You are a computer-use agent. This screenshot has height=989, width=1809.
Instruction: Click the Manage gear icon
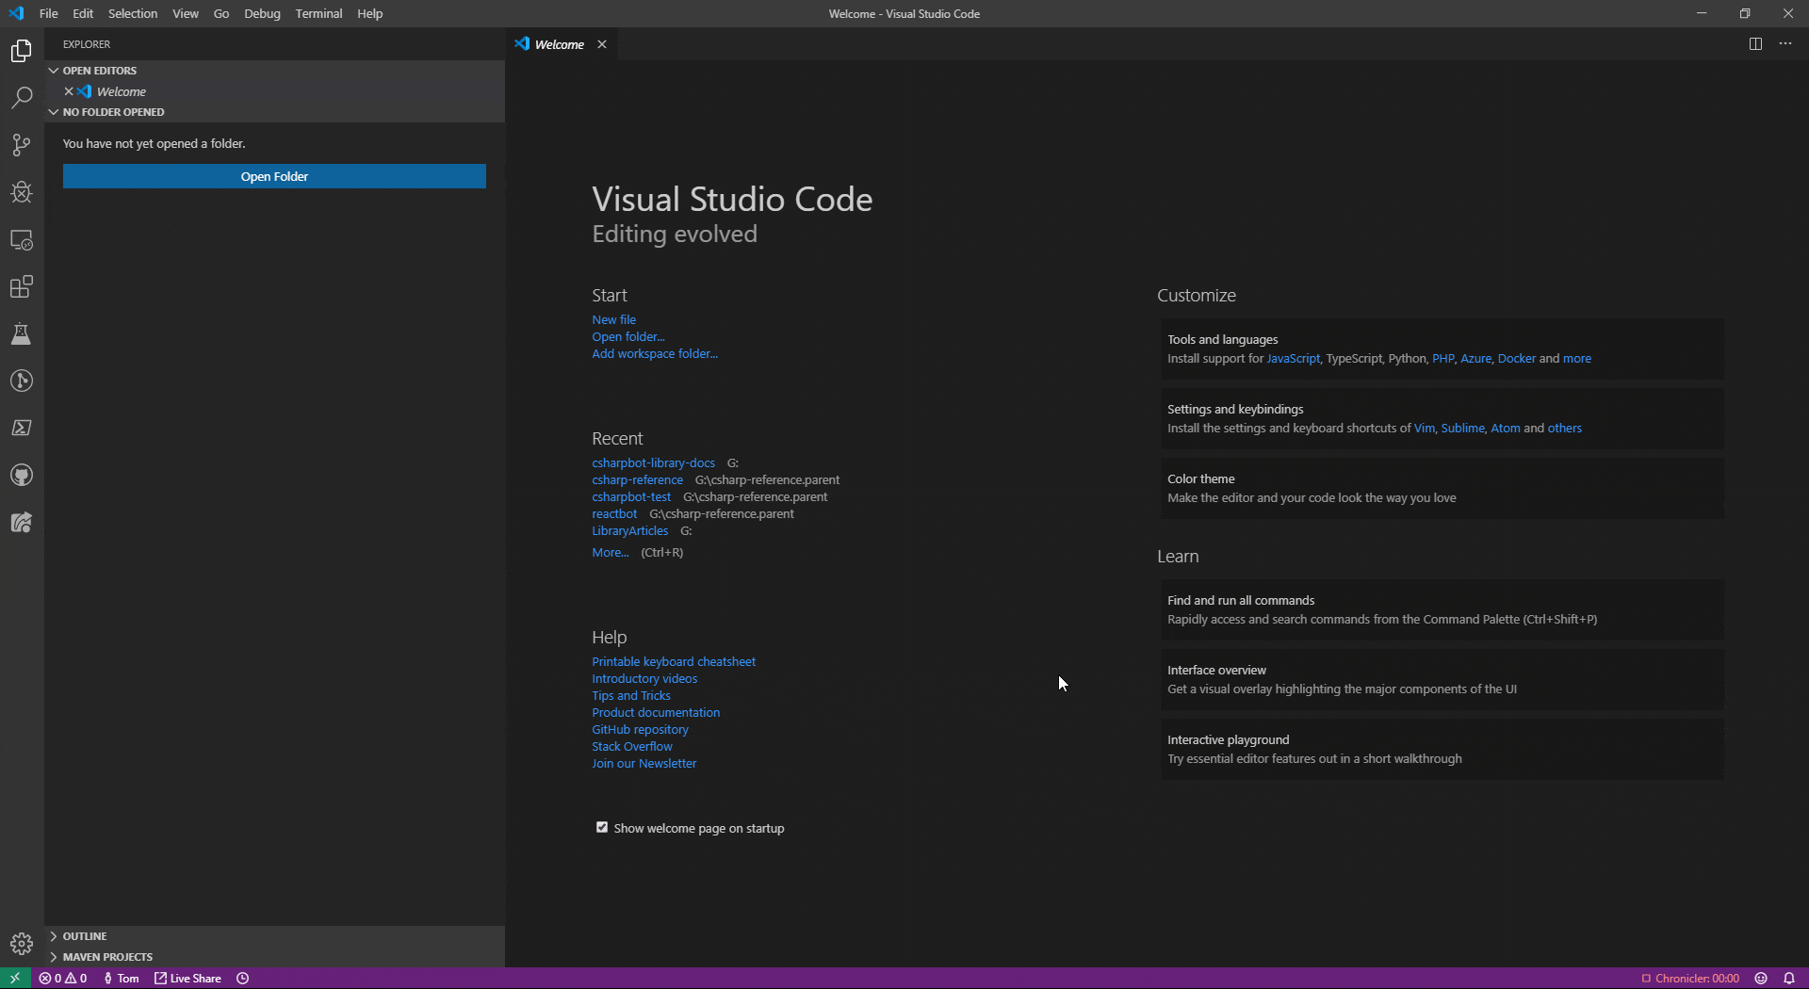tap(22, 943)
